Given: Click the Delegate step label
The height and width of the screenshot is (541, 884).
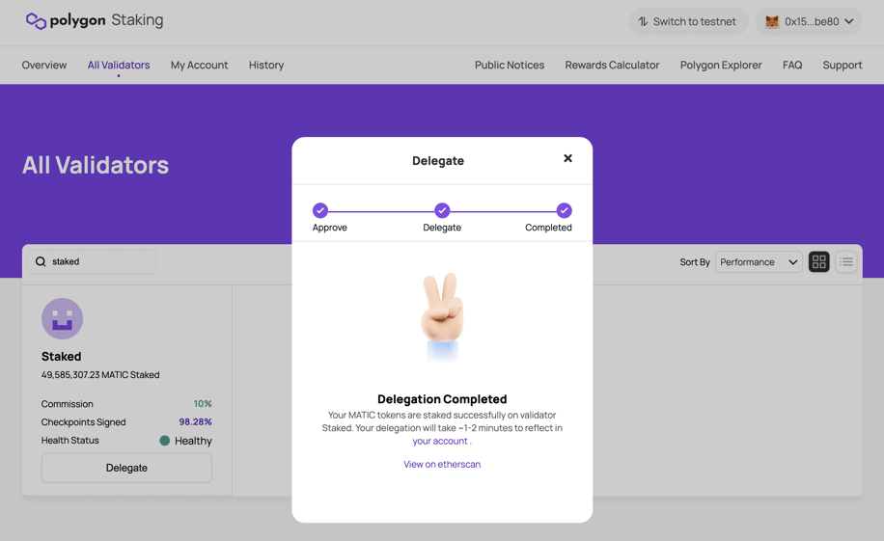Looking at the screenshot, I should pyautogui.click(x=442, y=228).
